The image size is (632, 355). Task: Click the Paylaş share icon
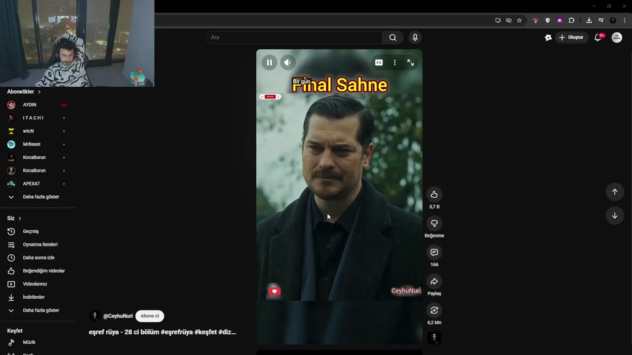click(x=434, y=282)
